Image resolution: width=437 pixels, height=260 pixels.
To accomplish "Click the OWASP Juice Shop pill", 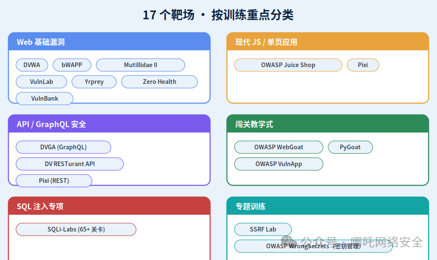I will tap(288, 65).
